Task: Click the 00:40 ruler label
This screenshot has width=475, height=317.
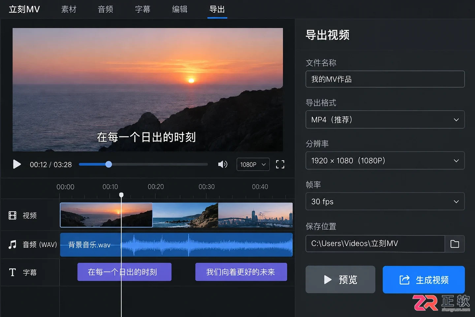Action: tap(260, 187)
